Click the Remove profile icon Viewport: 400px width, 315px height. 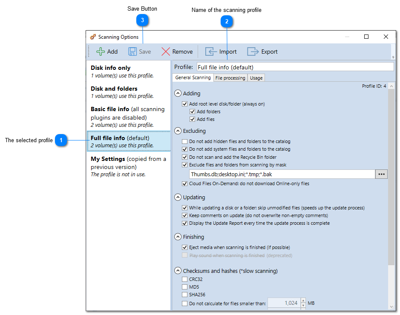(166, 51)
